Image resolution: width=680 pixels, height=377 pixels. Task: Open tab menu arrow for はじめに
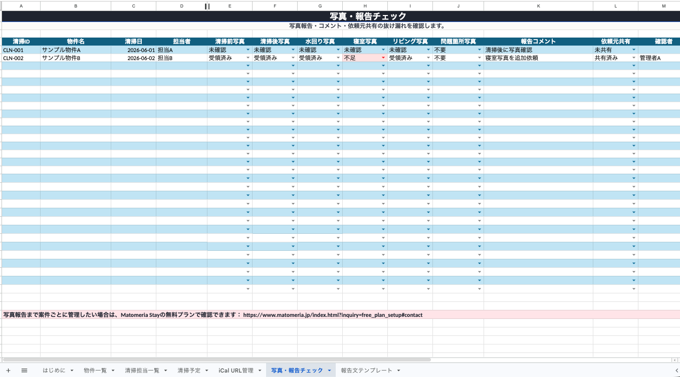[72, 370]
